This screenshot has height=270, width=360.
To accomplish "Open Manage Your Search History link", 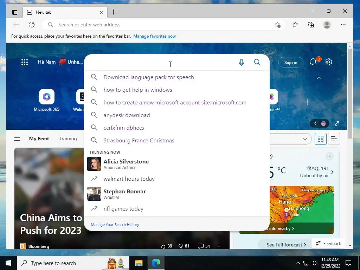I will [x=115, y=225].
